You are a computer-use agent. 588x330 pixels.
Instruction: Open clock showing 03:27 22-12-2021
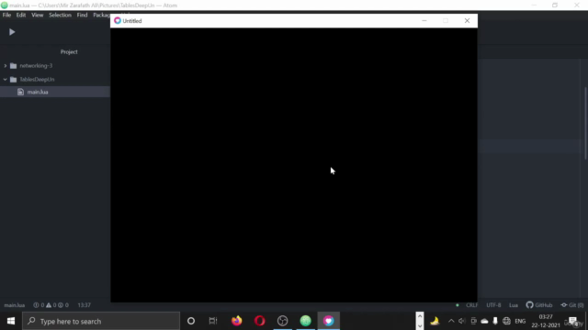(546, 321)
